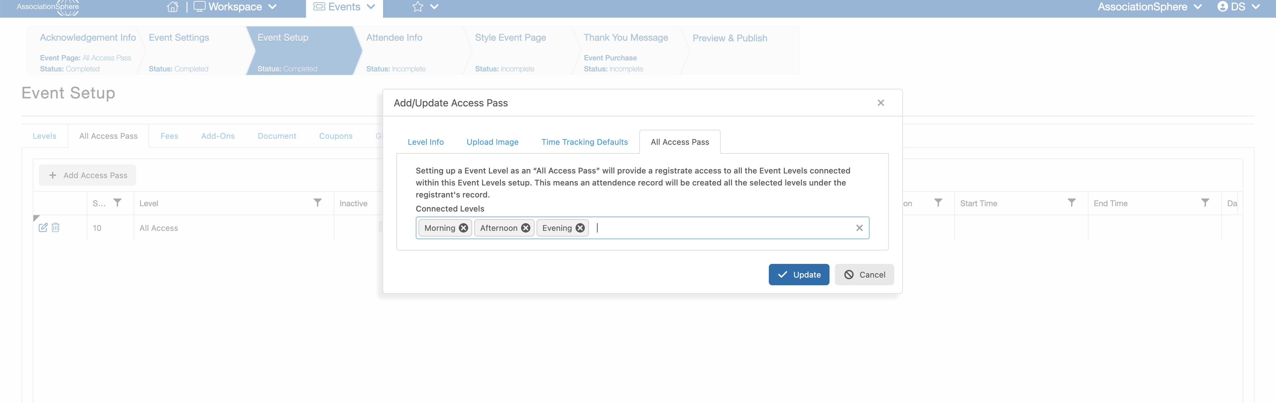This screenshot has height=403, width=1276.
Task: Switch to Time Tracking Defaults tab
Action: [584, 142]
